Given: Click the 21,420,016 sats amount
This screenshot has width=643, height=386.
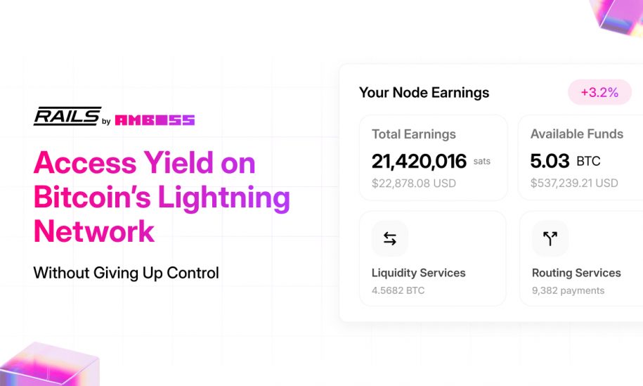Looking at the screenshot, I should pyautogui.click(x=431, y=161).
